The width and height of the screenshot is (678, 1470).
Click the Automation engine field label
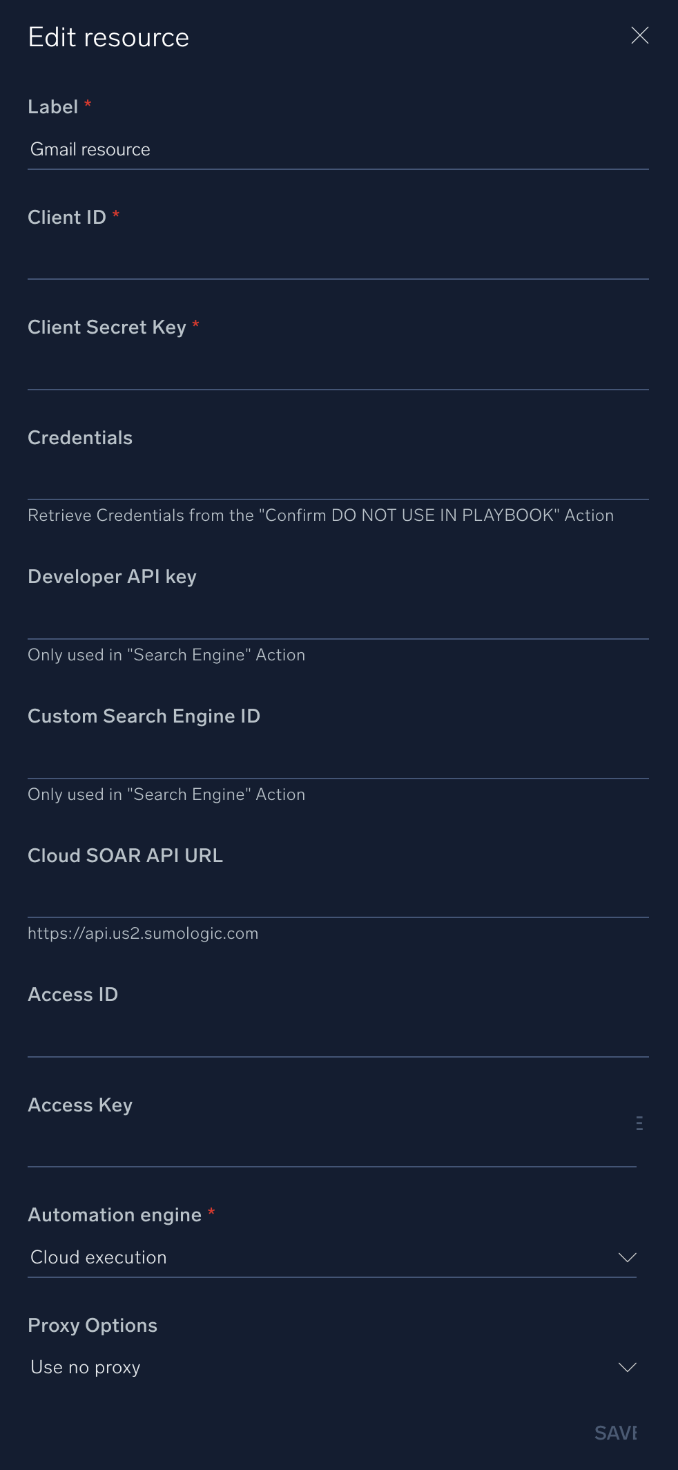pyautogui.click(x=115, y=1215)
